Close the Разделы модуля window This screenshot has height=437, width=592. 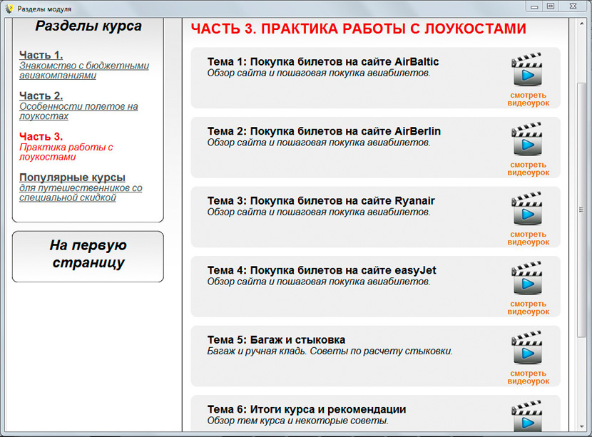573,6
